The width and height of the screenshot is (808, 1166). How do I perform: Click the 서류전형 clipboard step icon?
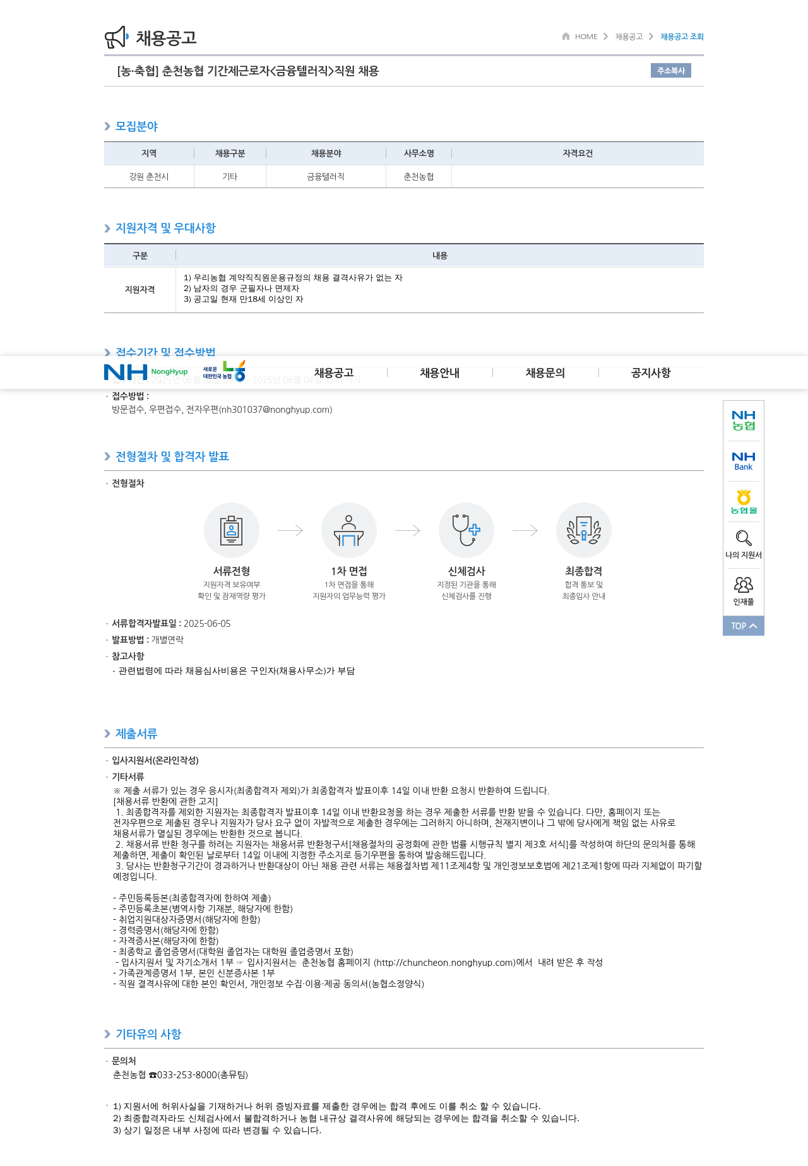coord(232,530)
